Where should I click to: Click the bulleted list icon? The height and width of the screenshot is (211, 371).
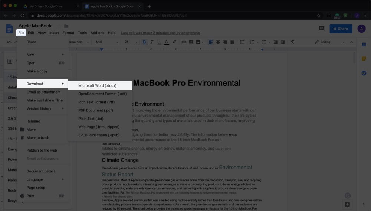coord(264,42)
